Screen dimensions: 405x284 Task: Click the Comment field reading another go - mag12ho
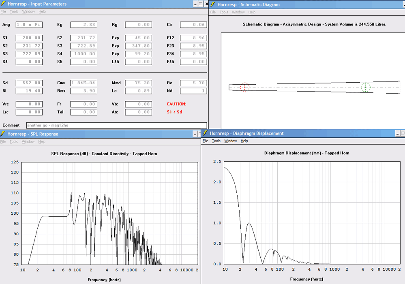point(116,126)
